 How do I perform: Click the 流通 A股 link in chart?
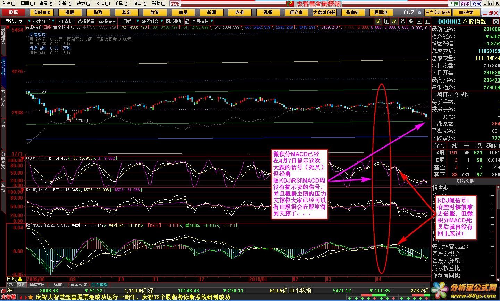[37, 48]
